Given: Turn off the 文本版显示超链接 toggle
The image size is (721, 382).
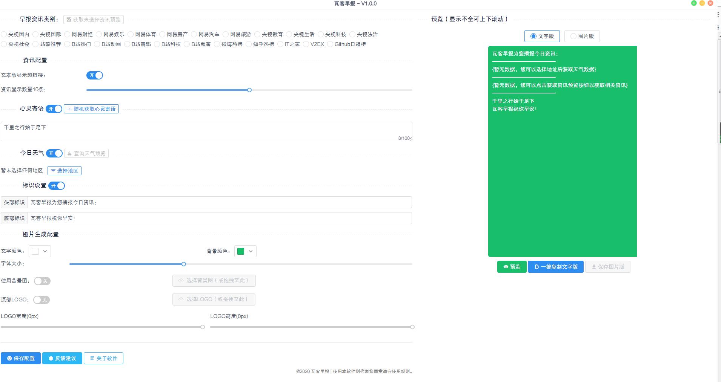Looking at the screenshot, I should (95, 75).
